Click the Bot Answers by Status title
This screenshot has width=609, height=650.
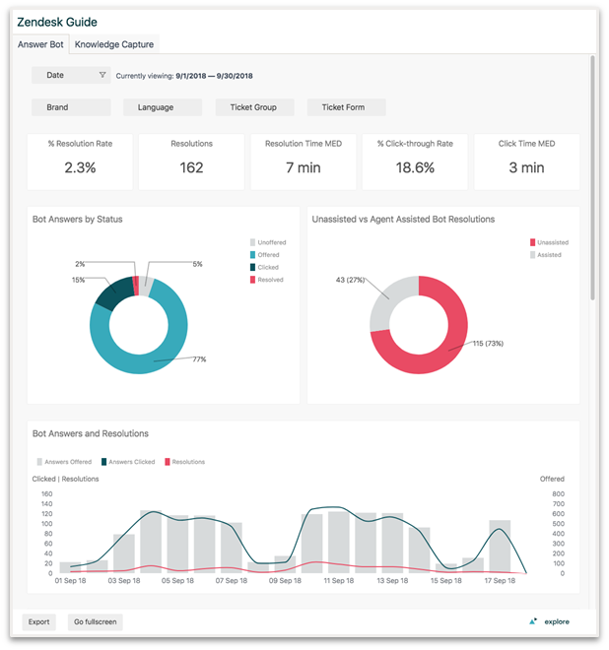coord(78,220)
